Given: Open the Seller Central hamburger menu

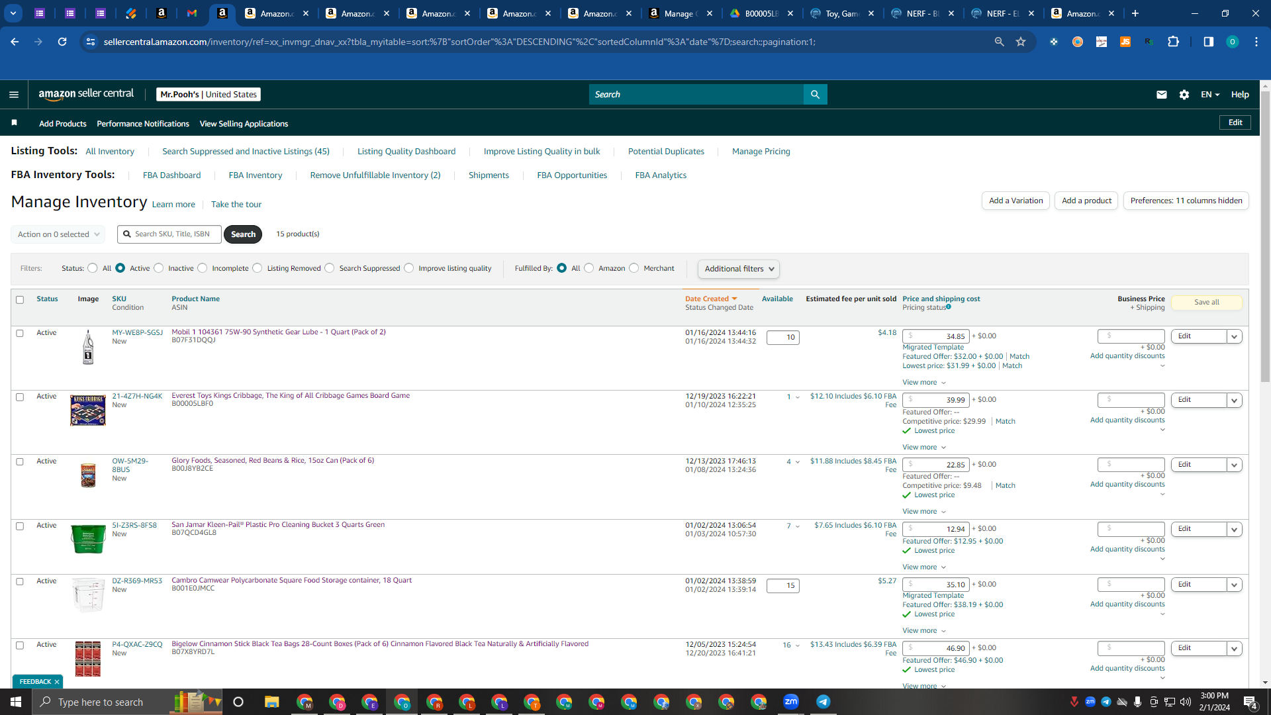Looking at the screenshot, I should point(14,95).
